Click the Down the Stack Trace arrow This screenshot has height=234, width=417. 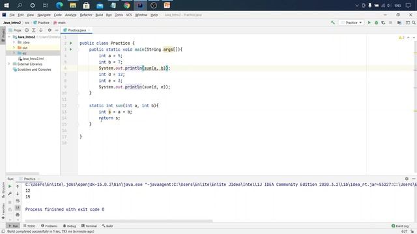(x=18, y=194)
